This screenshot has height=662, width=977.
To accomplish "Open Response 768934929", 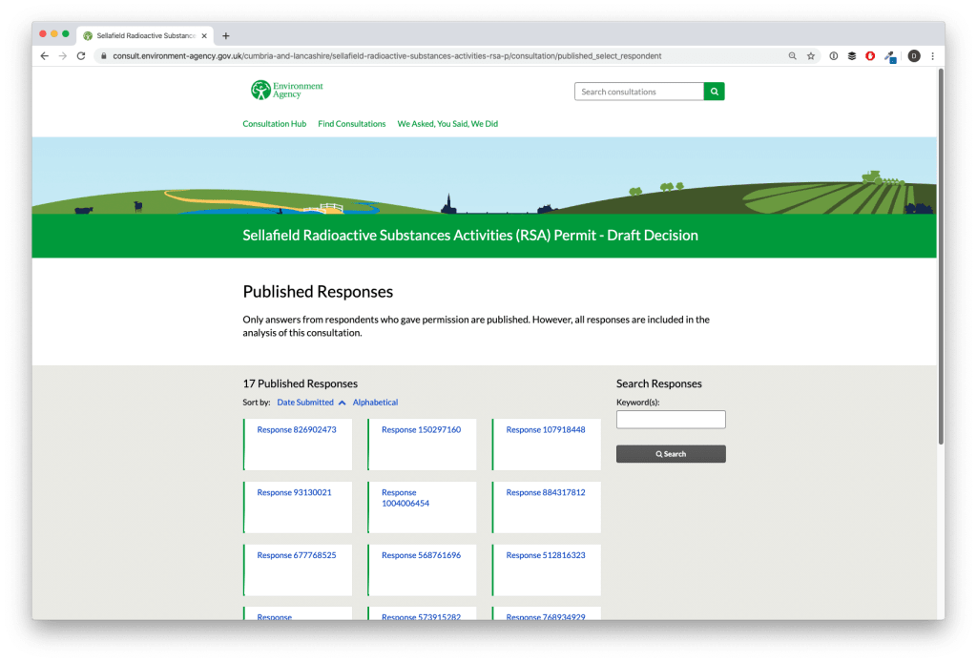I will pyautogui.click(x=546, y=616).
